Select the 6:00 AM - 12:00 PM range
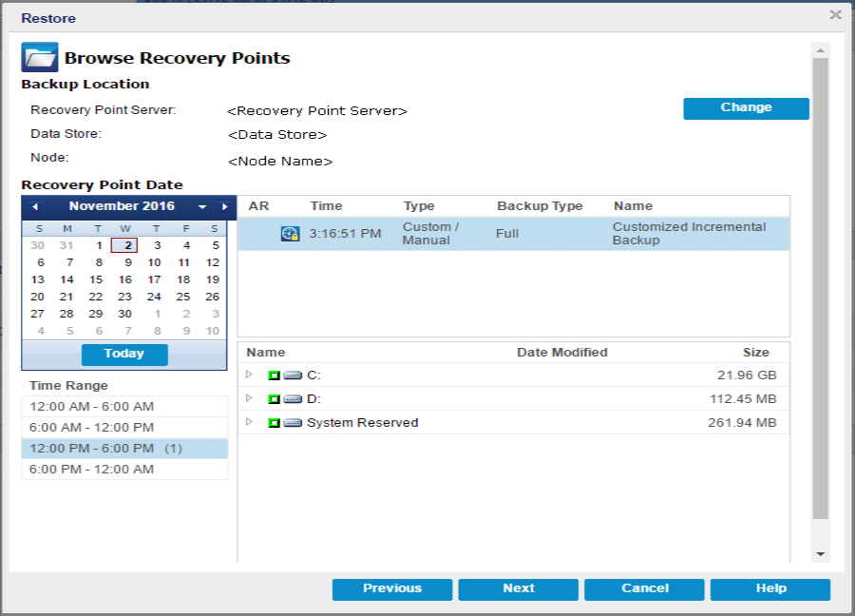The height and width of the screenshot is (616, 855). click(124, 427)
